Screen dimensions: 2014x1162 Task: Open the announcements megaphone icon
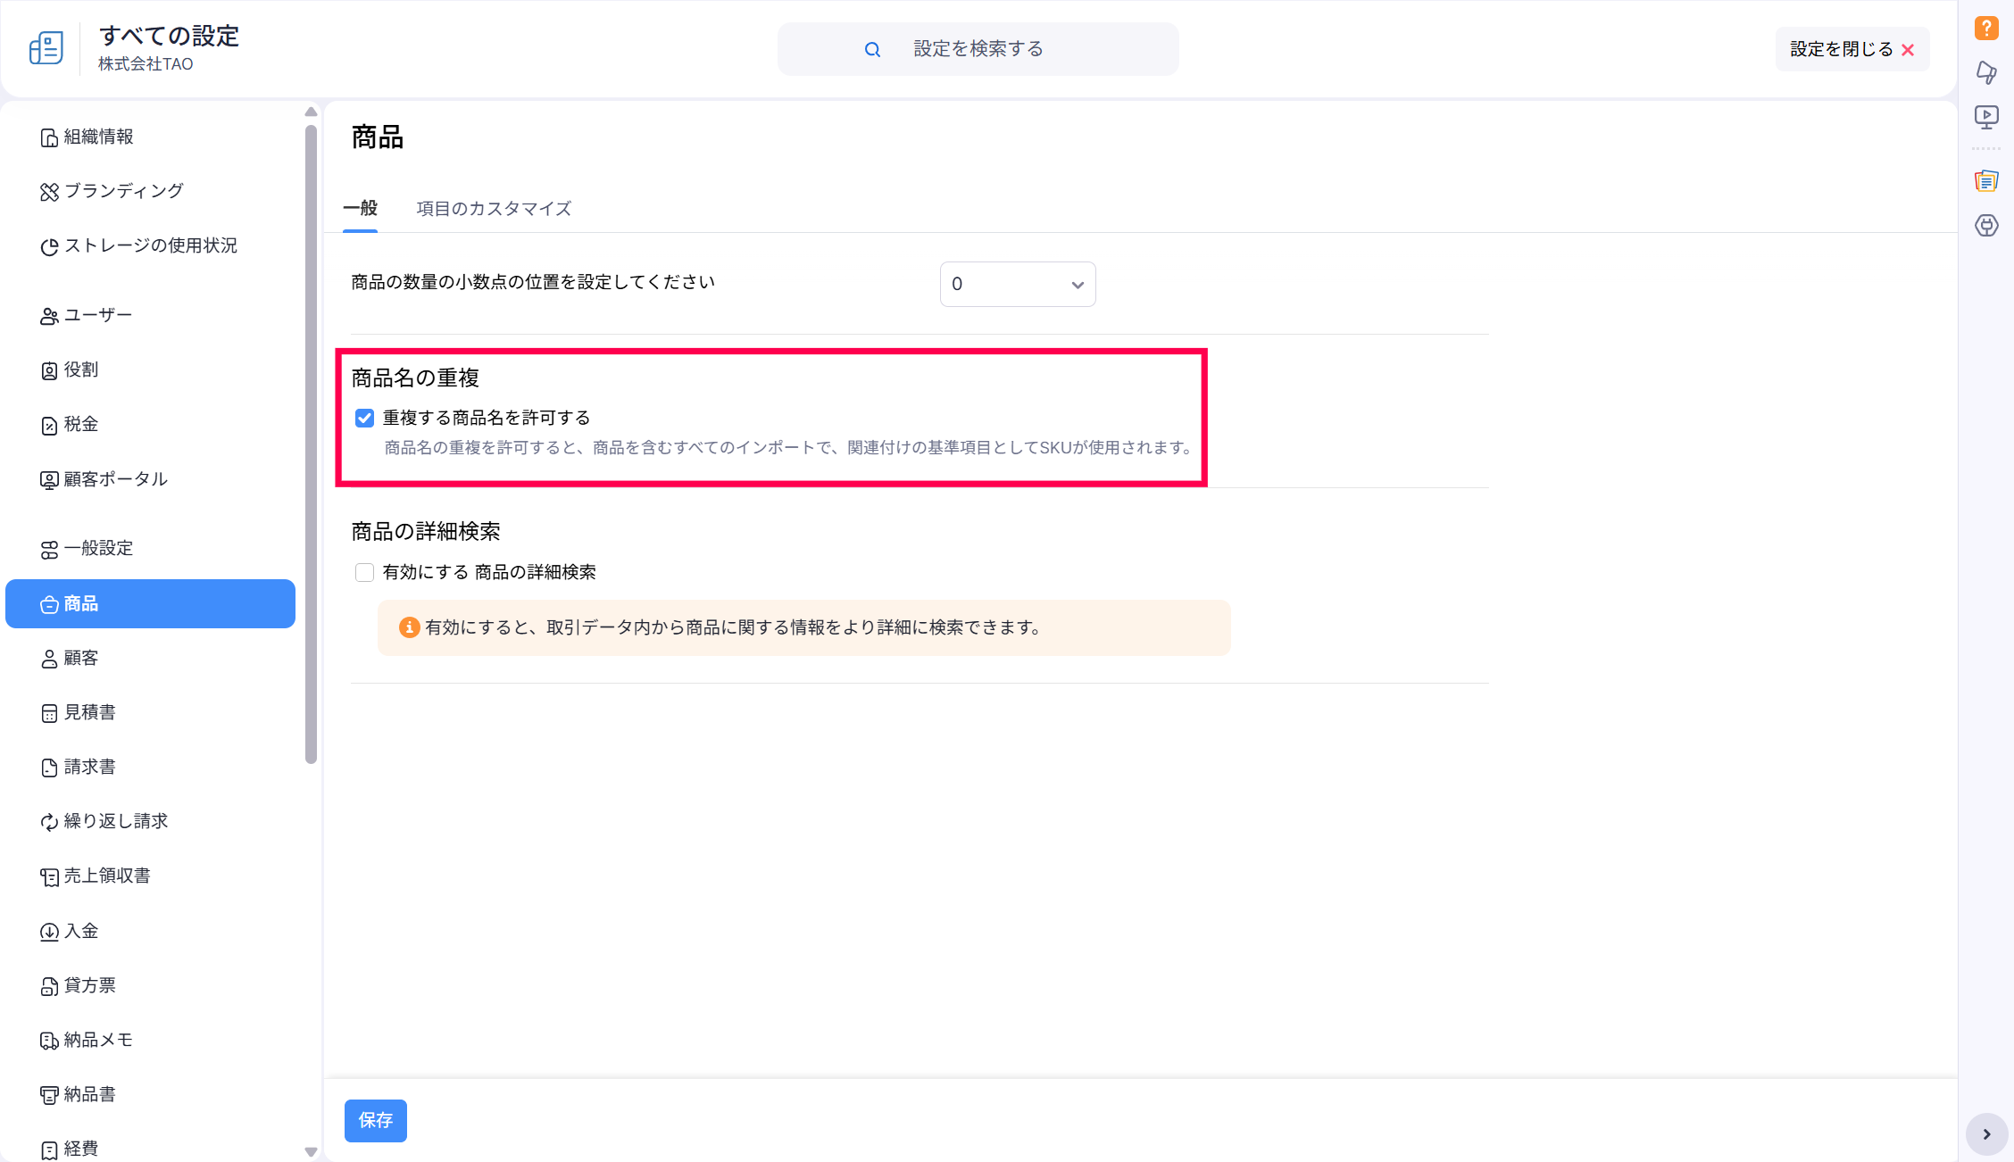(1986, 72)
